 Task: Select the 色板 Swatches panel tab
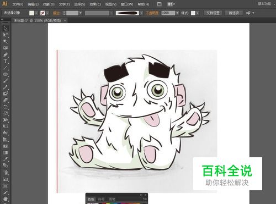click(x=91, y=199)
